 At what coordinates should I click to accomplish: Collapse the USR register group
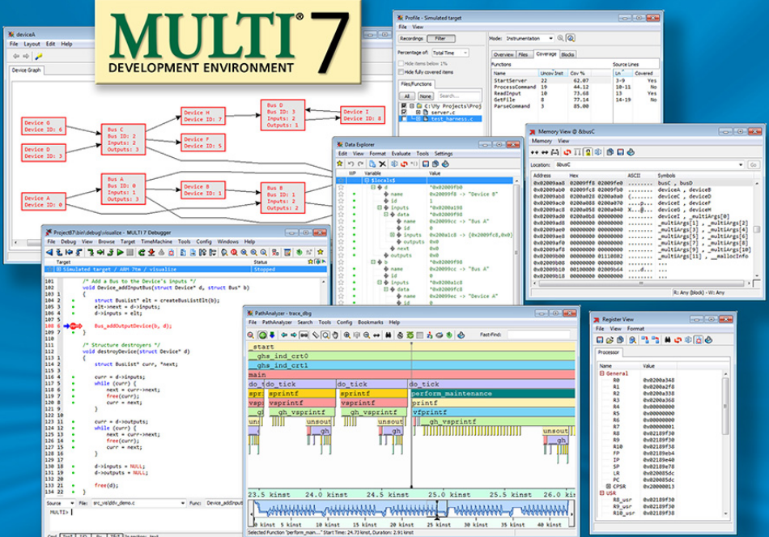point(601,492)
